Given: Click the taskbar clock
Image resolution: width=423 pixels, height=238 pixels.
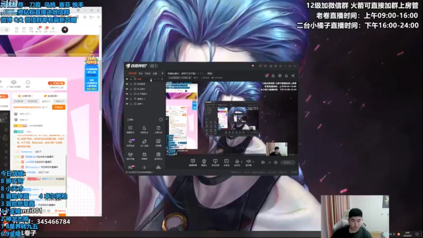Looking at the screenshot, I should point(407,234).
